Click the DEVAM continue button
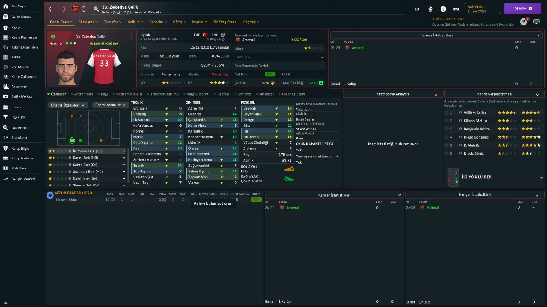This screenshot has width=547, height=307. (x=522, y=9)
